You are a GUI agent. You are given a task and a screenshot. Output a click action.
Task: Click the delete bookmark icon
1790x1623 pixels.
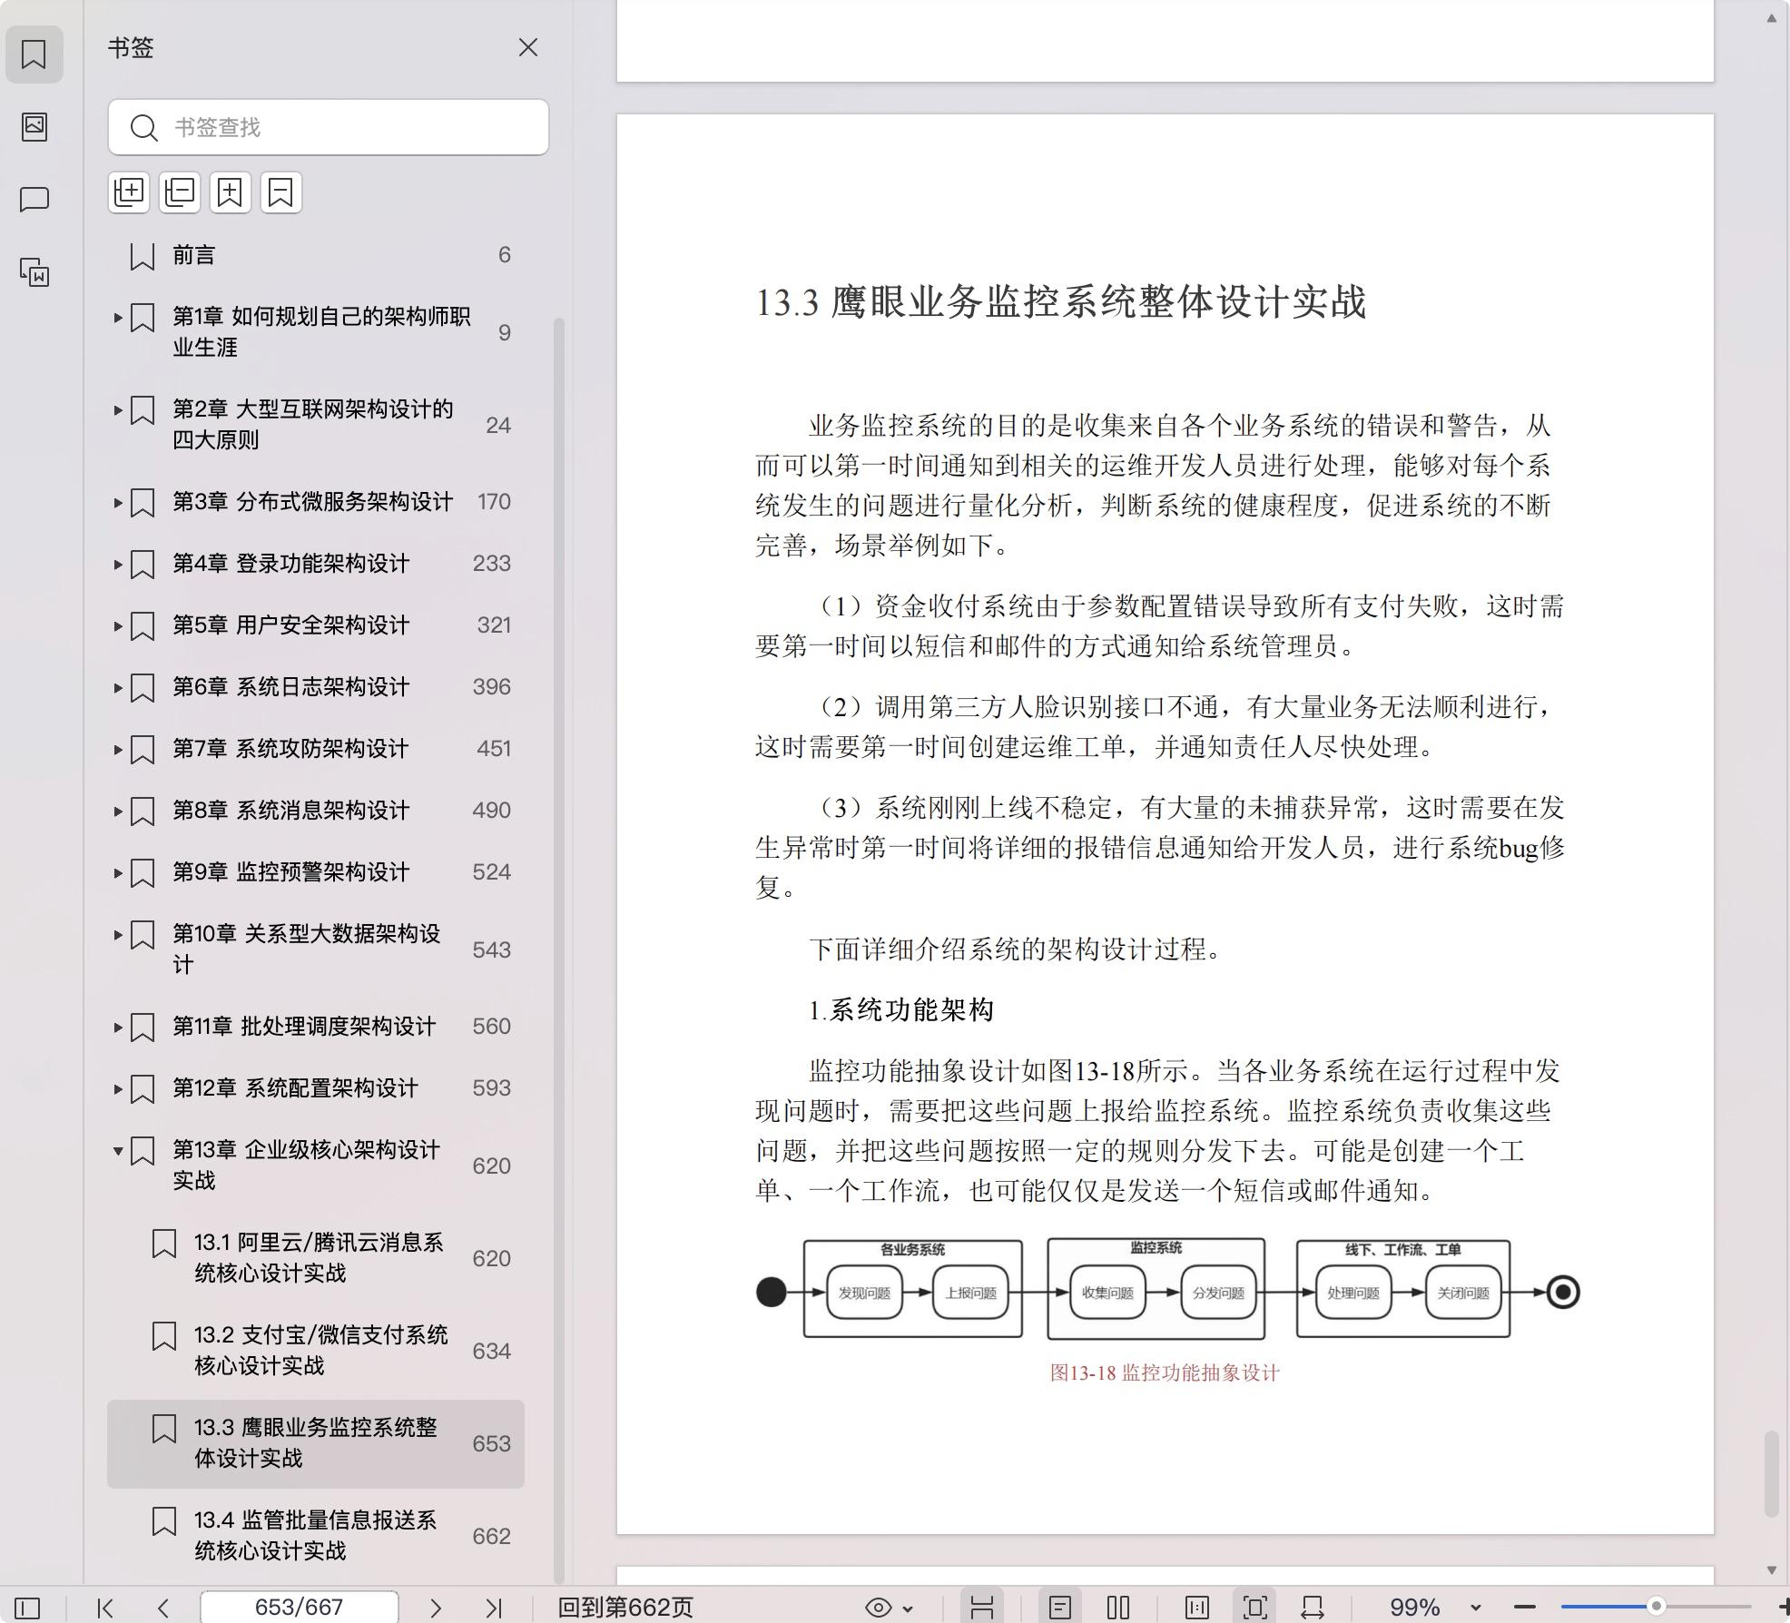click(x=281, y=192)
